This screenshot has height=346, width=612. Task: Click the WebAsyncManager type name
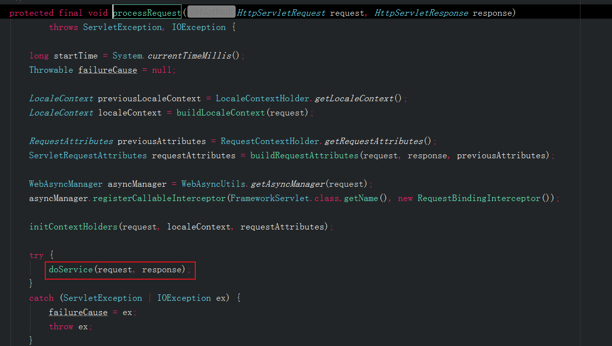pos(66,184)
